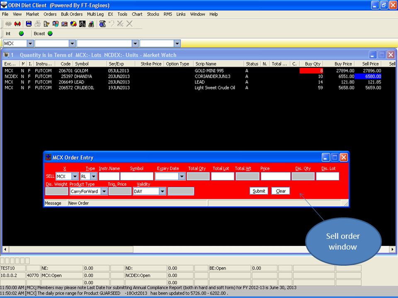Screen dimensions: 398x298
Task: Click the grayed crossed-out order toolbar icon
Action: coord(120,24)
